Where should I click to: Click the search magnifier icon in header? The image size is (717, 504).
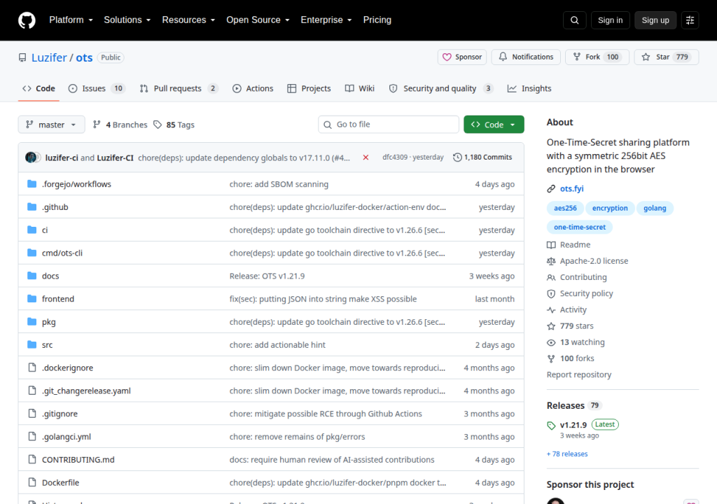(x=574, y=20)
